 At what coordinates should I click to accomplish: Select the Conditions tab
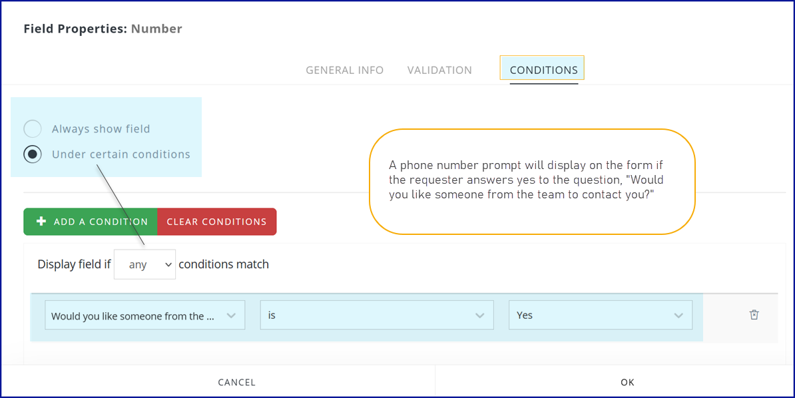(543, 70)
